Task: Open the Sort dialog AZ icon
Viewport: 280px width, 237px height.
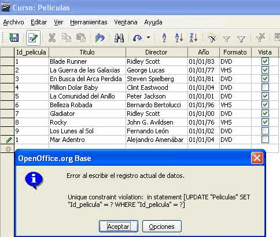Action: pos(164,38)
